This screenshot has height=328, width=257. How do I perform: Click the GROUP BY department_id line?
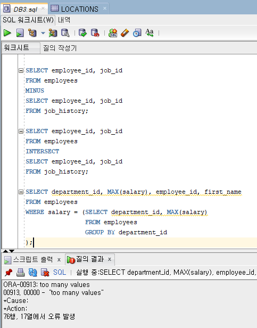126,232
